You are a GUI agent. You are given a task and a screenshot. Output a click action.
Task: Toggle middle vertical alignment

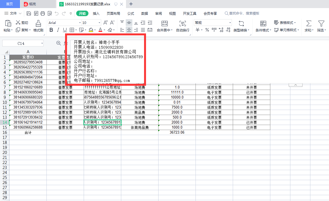pyautogui.click(x=129, y=23)
